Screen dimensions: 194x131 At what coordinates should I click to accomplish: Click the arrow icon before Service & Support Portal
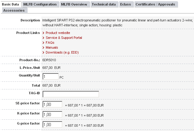pyautogui.click(x=43, y=38)
